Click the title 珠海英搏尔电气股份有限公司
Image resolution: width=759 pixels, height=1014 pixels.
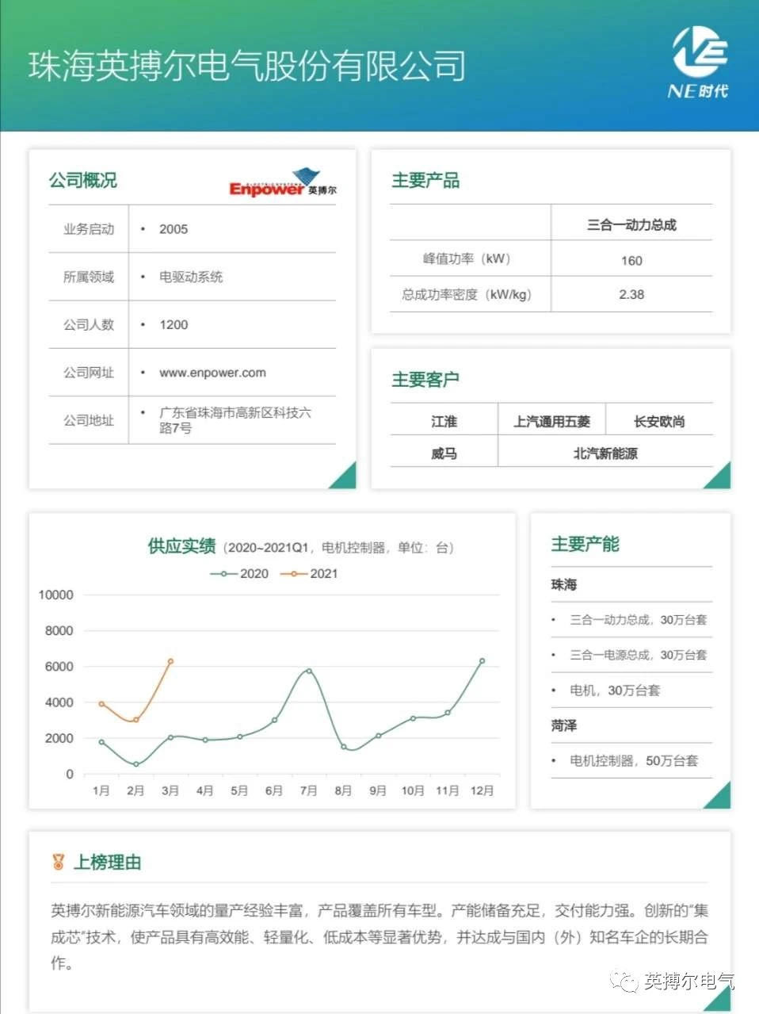247,66
